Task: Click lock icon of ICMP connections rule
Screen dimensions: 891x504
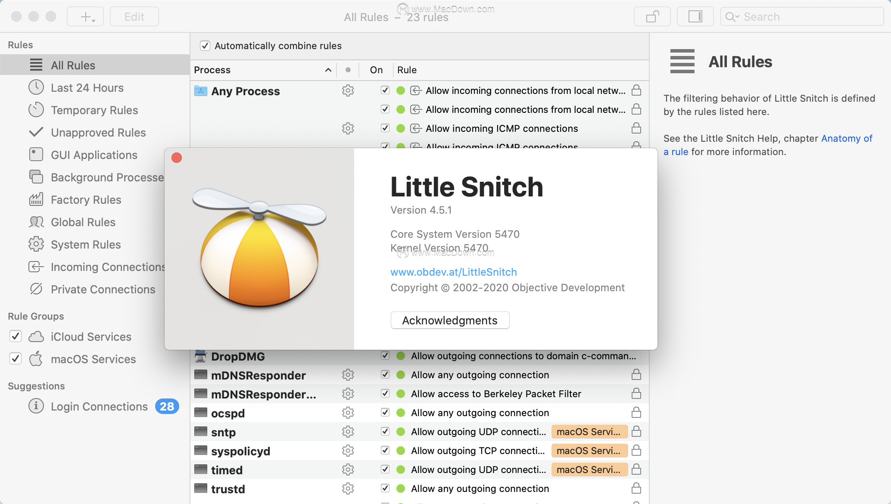Action: pyautogui.click(x=636, y=128)
